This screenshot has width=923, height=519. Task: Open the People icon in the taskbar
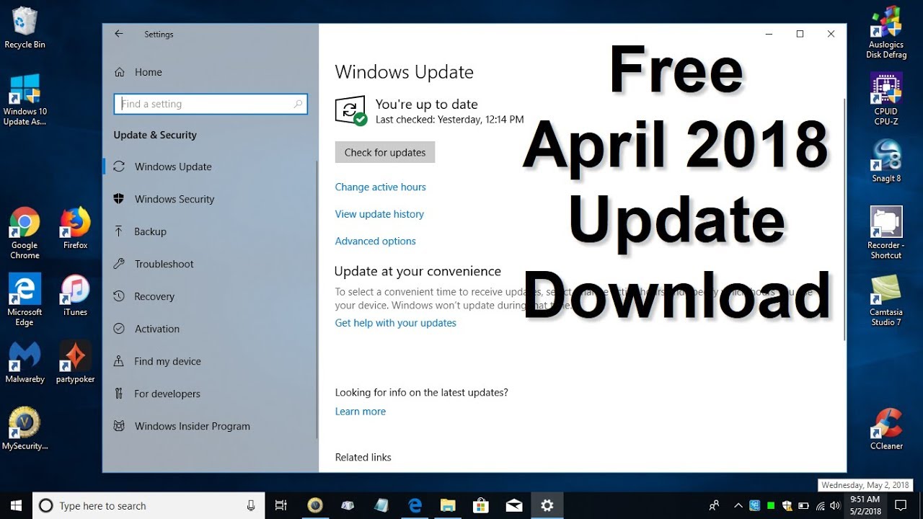coord(714,505)
